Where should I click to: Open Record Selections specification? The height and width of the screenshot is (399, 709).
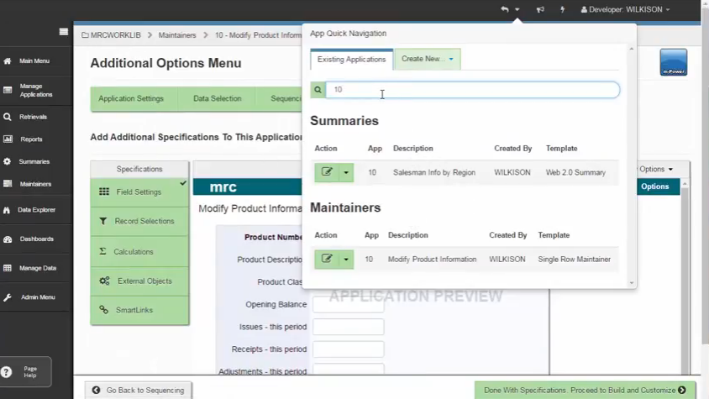pos(139,221)
